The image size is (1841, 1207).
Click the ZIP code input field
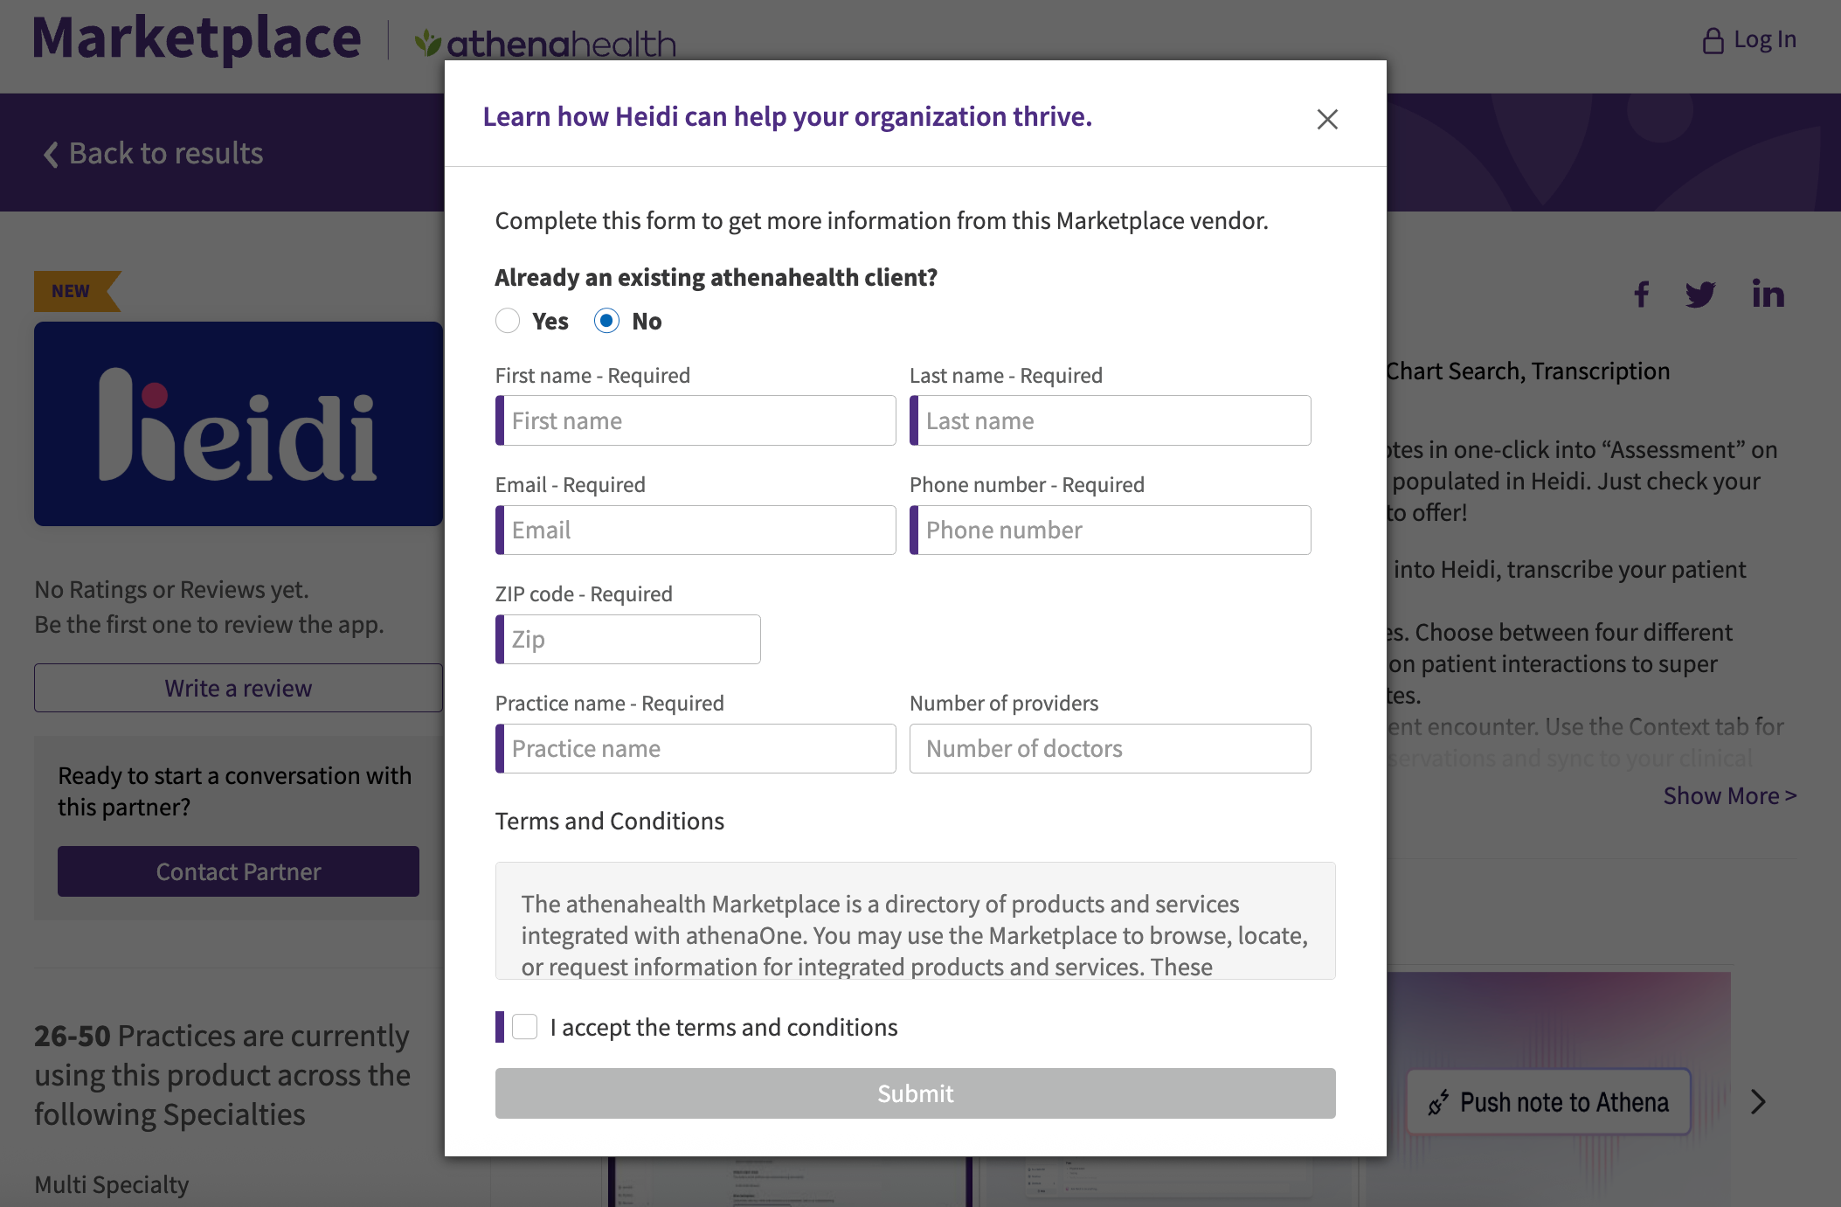(626, 639)
